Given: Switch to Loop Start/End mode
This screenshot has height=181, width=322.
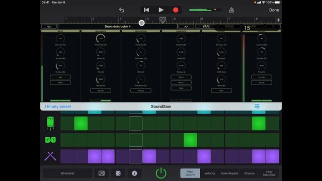Looking at the screenshot, I should (269, 173).
